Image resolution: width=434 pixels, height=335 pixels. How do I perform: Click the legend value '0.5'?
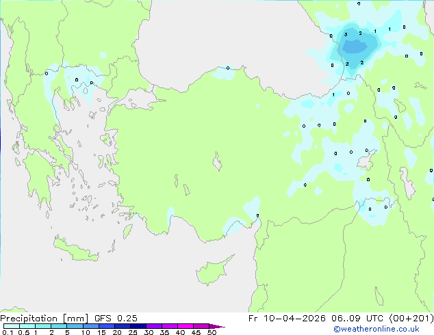23,332
